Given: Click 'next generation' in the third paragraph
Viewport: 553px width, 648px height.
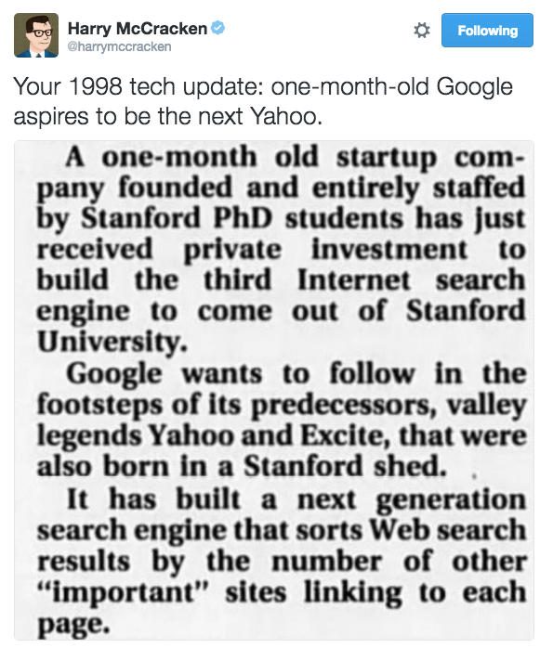Looking at the screenshot, I should click(412, 499).
